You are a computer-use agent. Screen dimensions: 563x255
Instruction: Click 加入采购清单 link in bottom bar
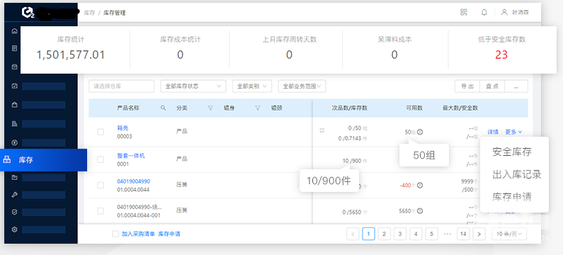pyautogui.click(x=138, y=234)
